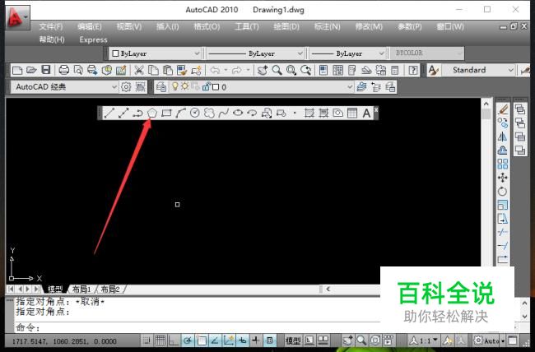Click the vertical scrollbar up arrow
Image resolution: width=535 pixels, height=352 pixels.
[x=486, y=104]
